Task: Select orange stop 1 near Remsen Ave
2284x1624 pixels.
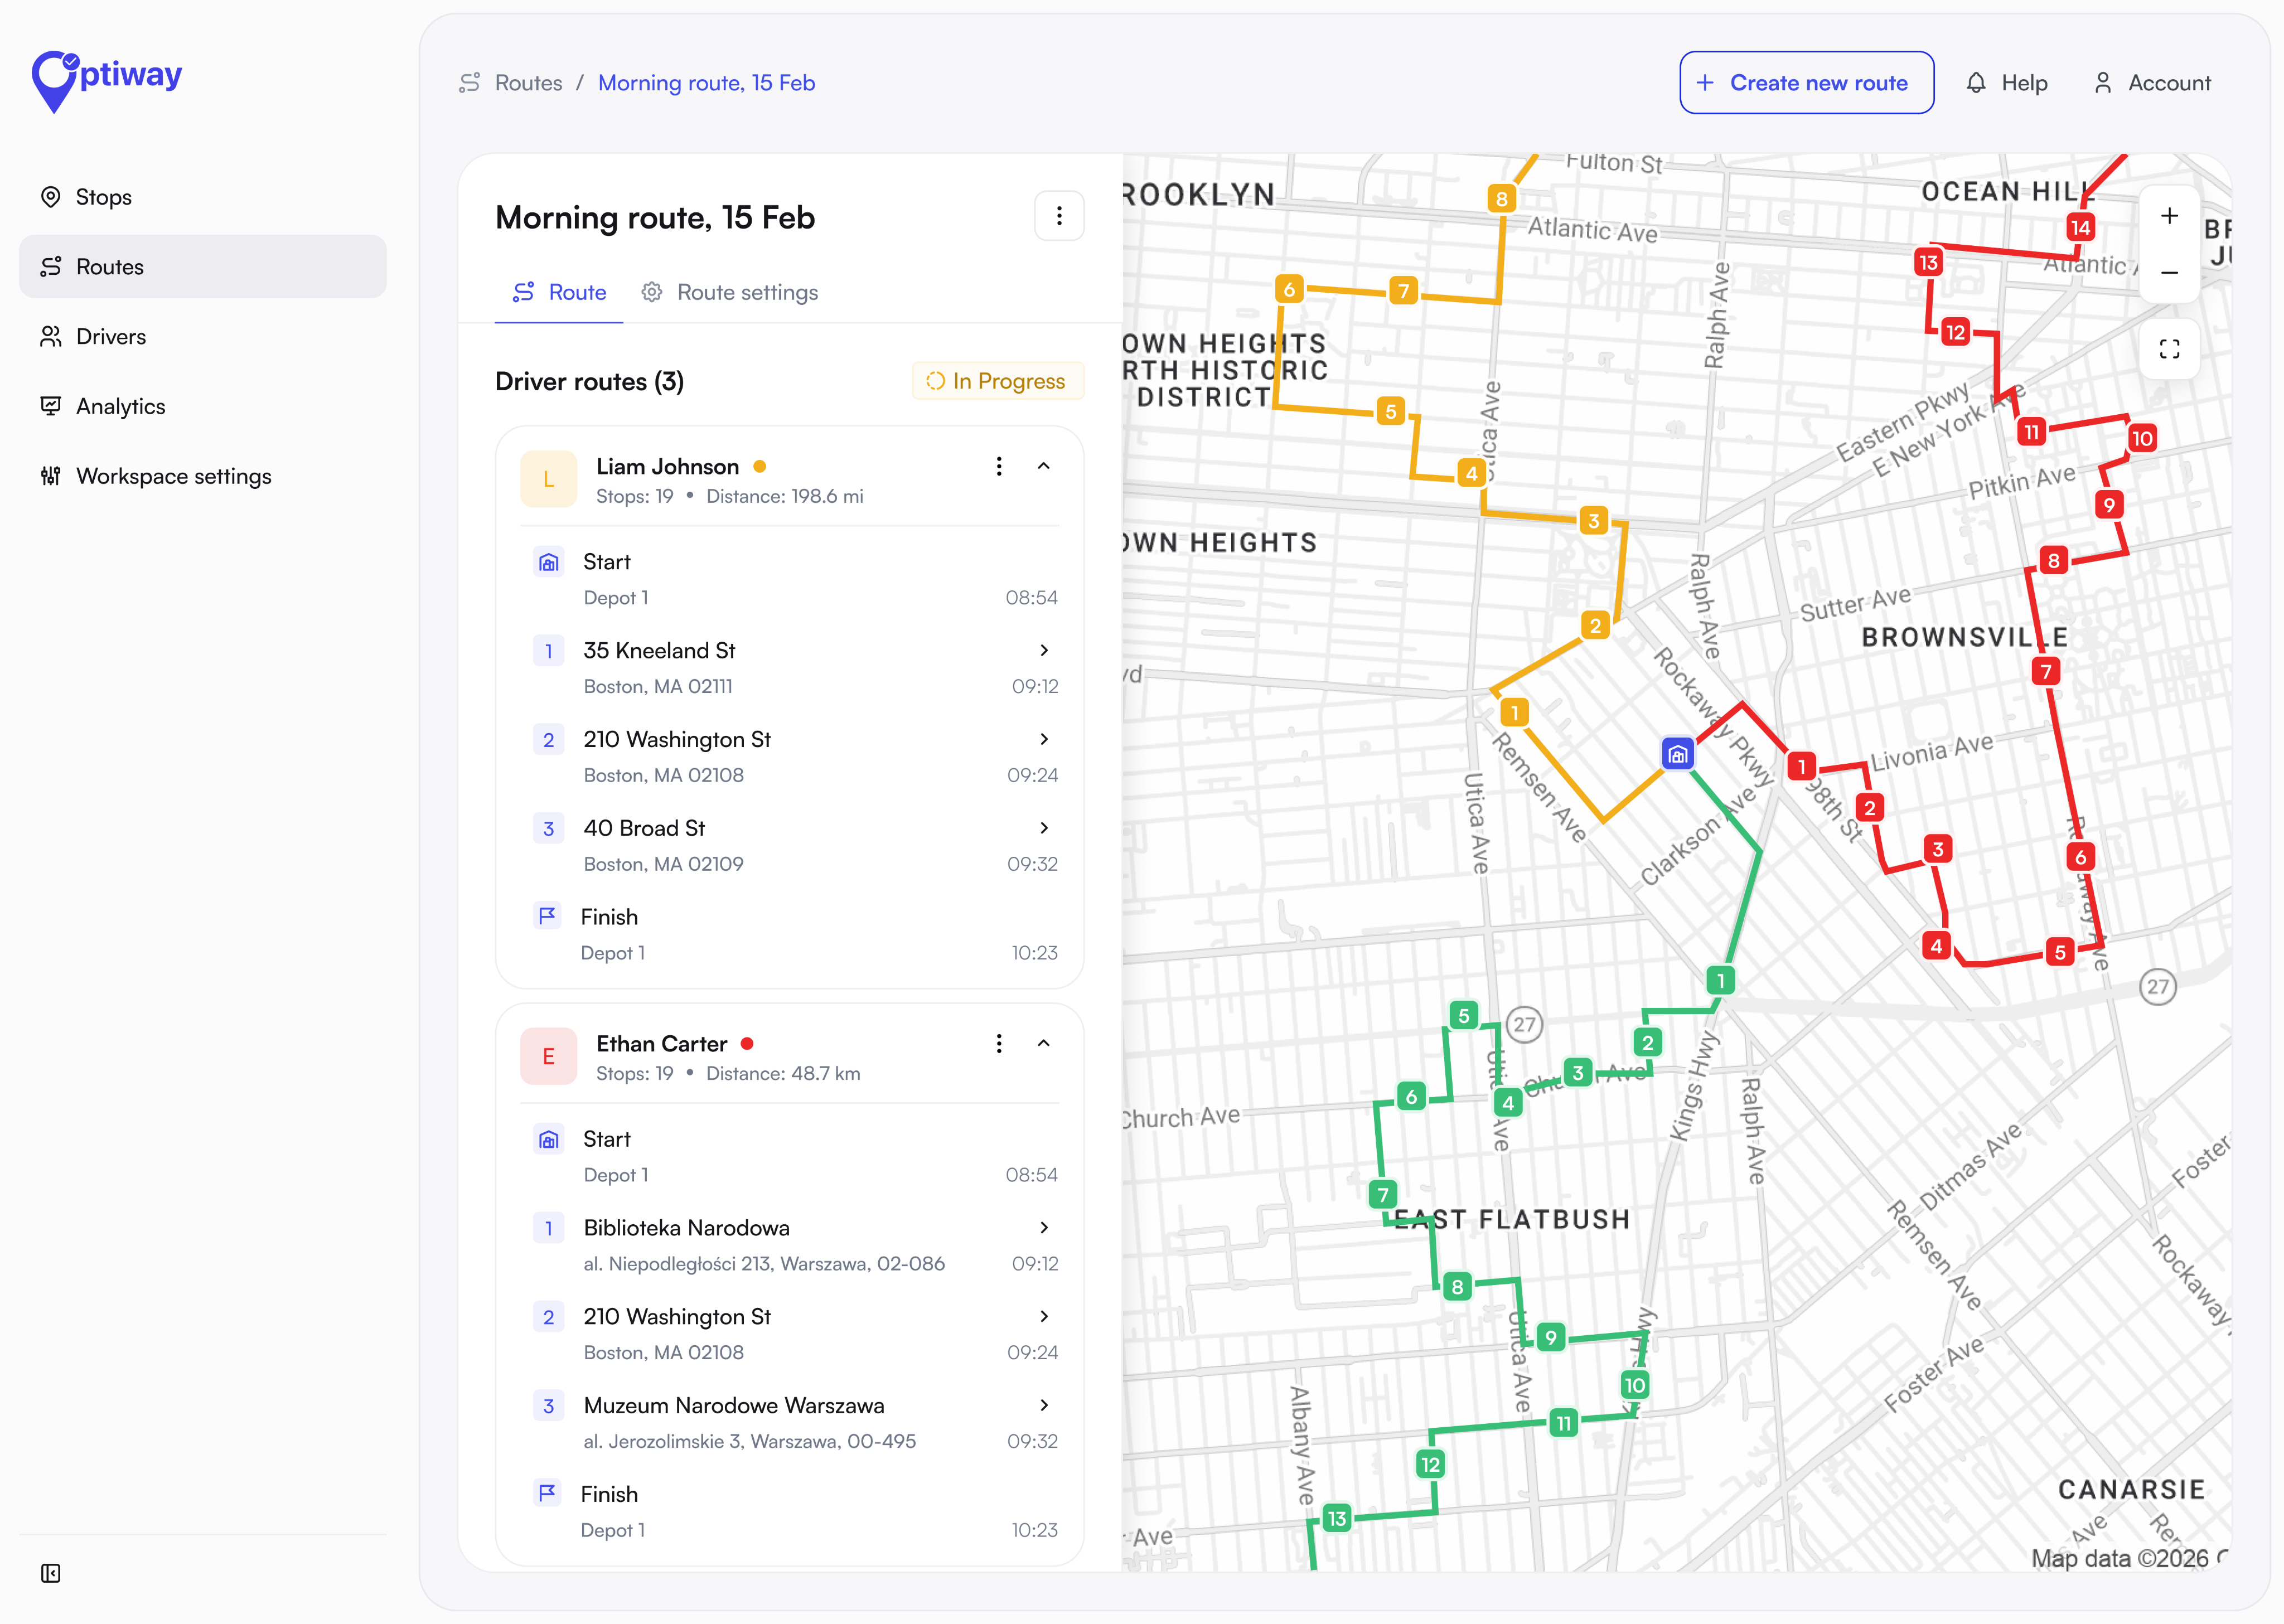Action: (x=1514, y=713)
